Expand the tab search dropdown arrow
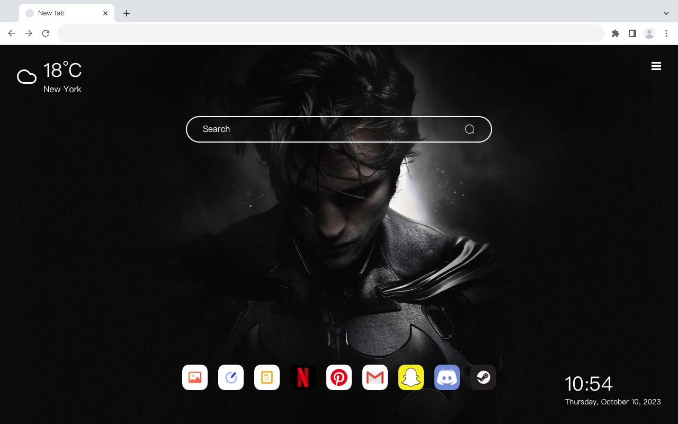Viewport: 678px width, 424px height. [666, 13]
